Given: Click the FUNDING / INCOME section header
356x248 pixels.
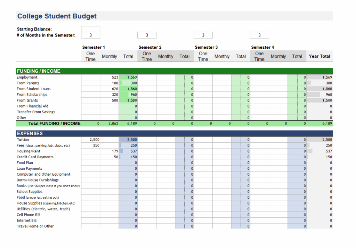Looking at the screenshot, I should 38,71.
